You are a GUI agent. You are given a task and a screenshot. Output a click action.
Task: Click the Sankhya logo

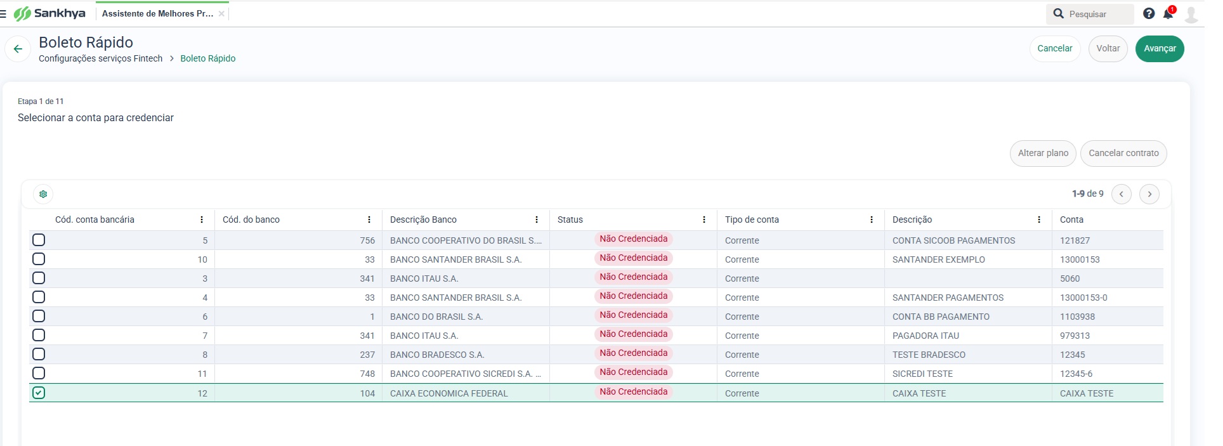pos(49,13)
